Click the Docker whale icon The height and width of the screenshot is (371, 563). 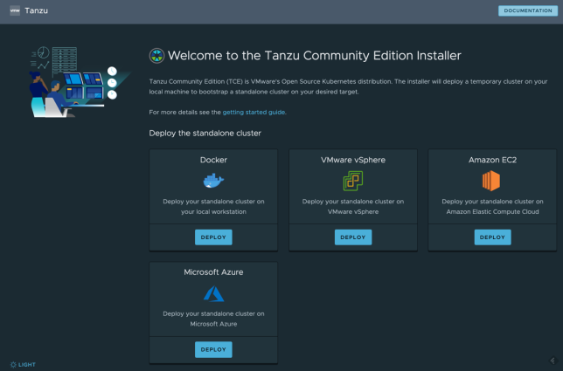(213, 181)
